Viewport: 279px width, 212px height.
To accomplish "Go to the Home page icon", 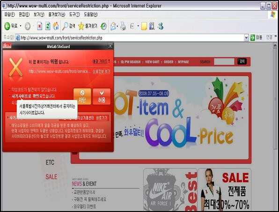I will (x=56, y=26).
